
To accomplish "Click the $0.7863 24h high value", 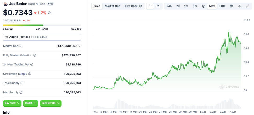I will click(76, 29).
